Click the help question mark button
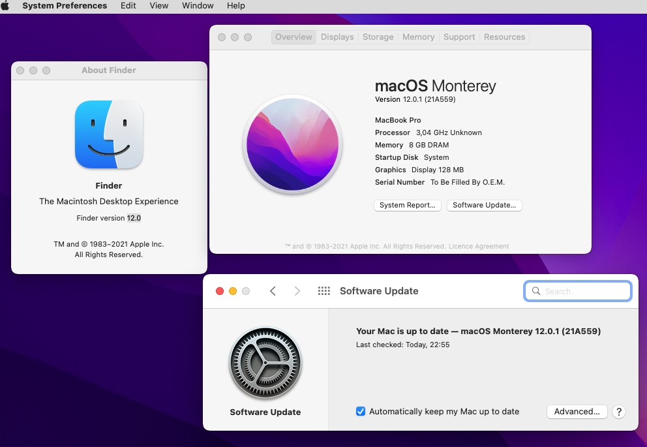The width and height of the screenshot is (647, 447). (x=618, y=412)
